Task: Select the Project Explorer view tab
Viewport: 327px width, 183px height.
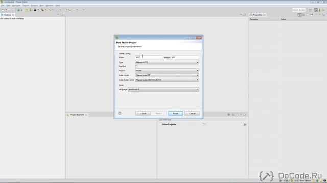Action: 77,115
